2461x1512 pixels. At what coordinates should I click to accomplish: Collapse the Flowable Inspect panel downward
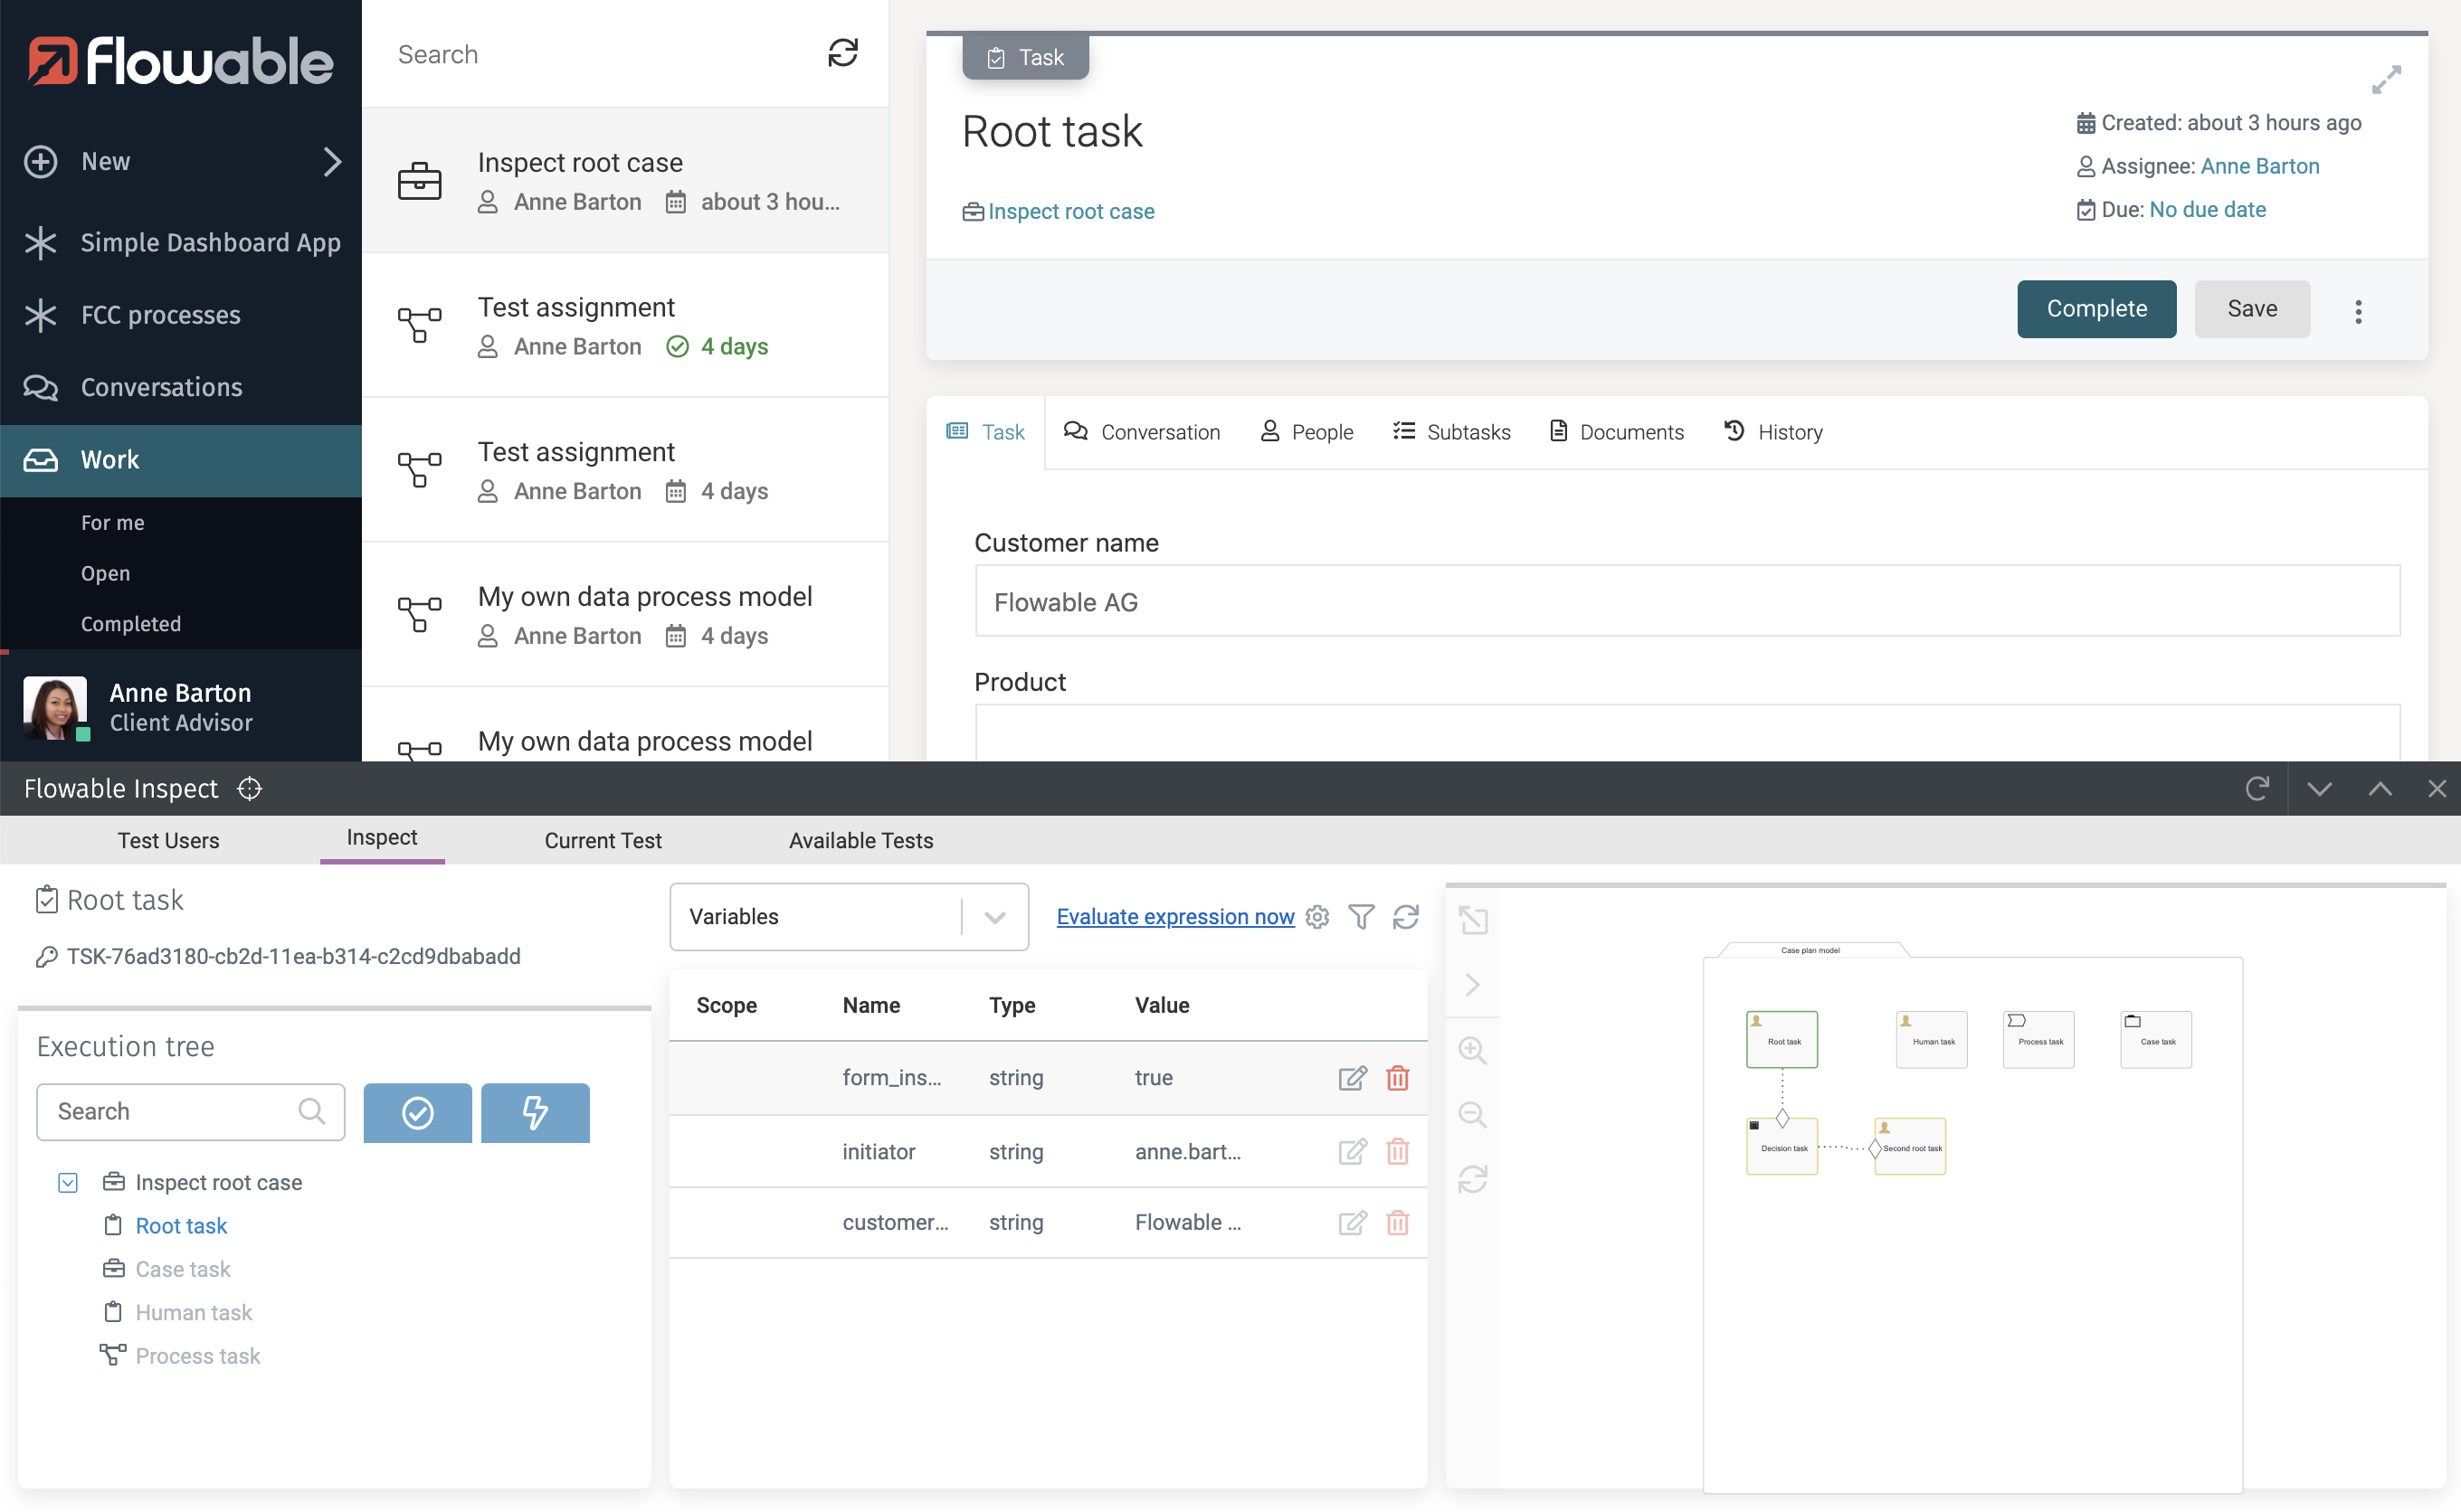[2319, 789]
